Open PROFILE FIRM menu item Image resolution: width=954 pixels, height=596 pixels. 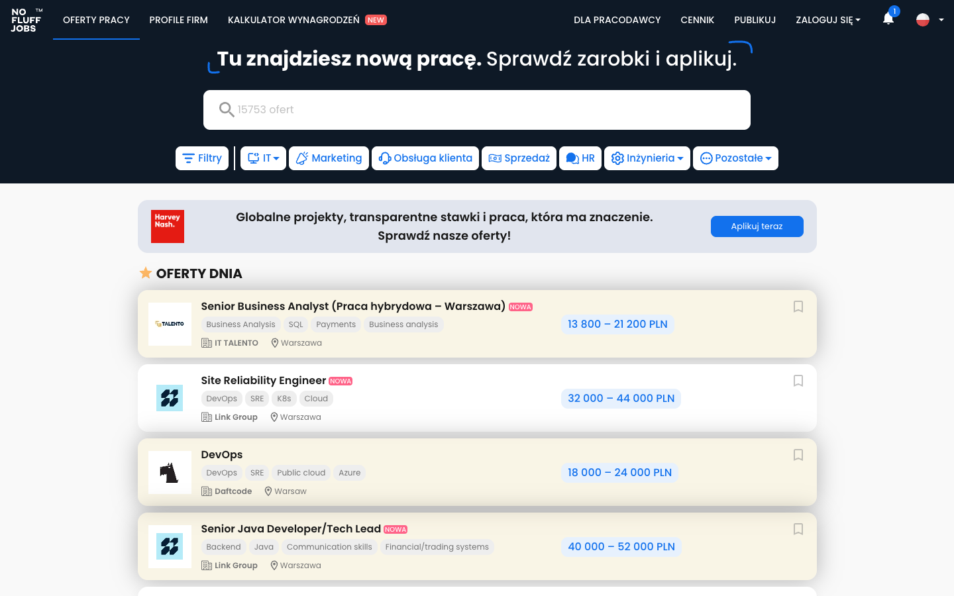[179, 20]
